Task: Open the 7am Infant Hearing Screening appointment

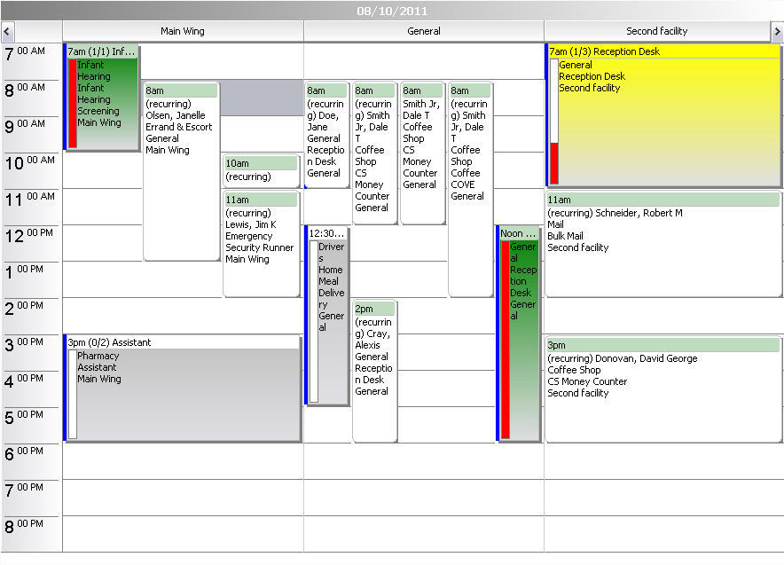Action: pos(102,98)
